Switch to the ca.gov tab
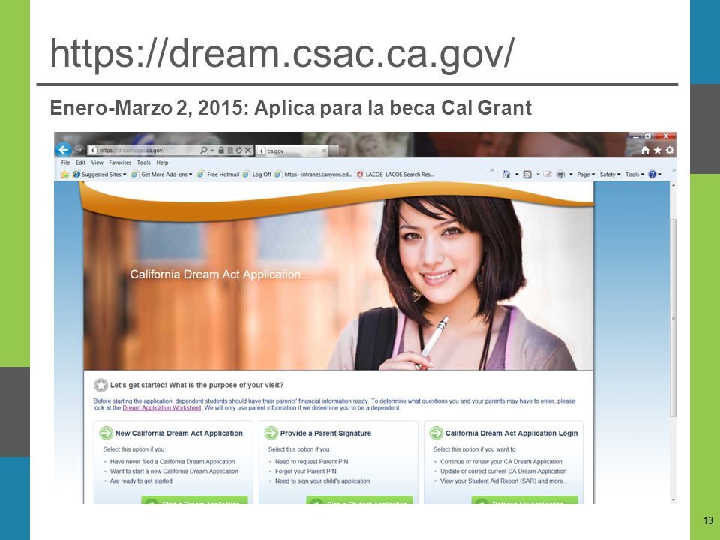 tap(292, 151)
